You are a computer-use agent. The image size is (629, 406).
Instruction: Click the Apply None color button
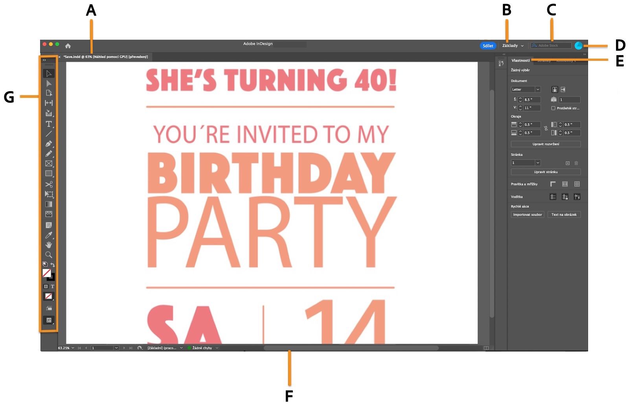49,296
